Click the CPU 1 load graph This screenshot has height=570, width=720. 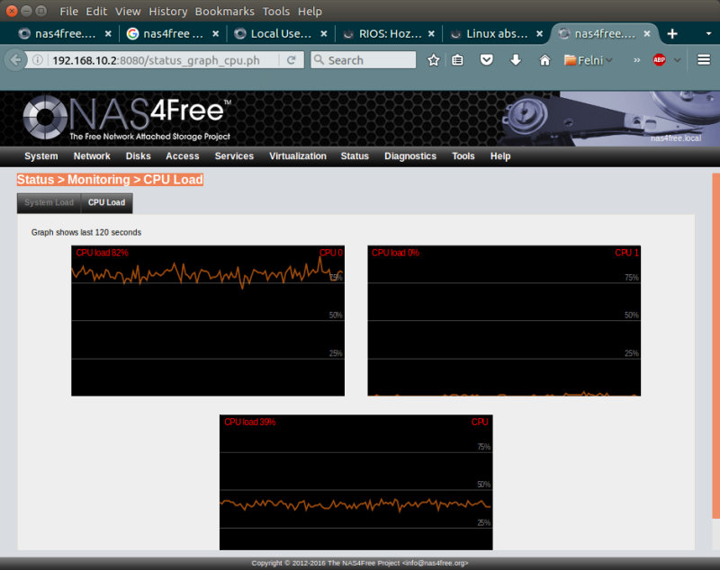click(x=504, y=321)
